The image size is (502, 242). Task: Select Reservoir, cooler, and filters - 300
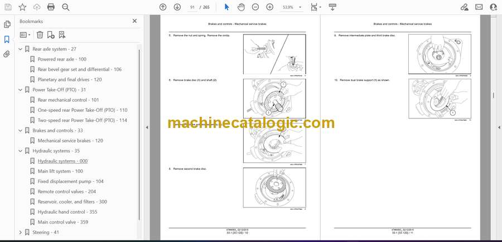73,202
